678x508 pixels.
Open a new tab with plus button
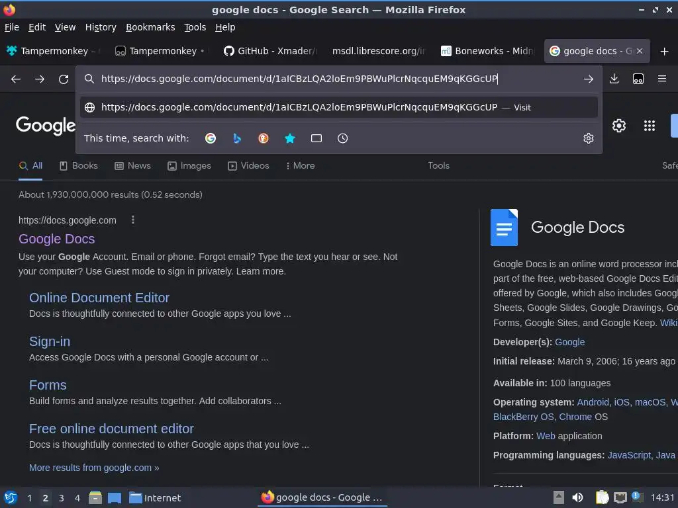(665, 52)
